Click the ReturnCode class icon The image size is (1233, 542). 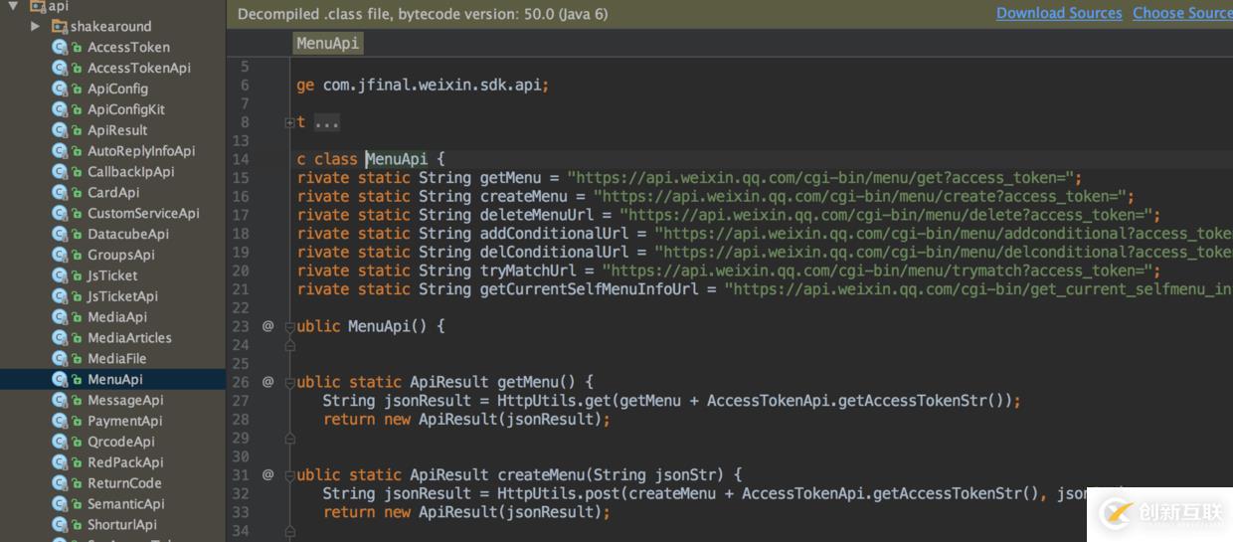60,483
